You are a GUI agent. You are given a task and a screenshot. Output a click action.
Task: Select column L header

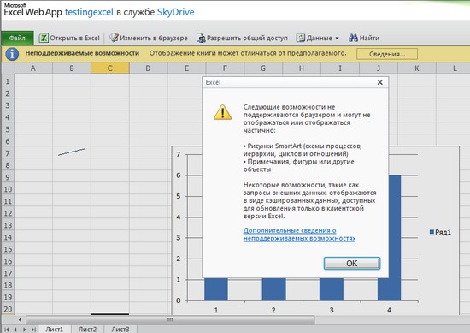pos(455,68)
